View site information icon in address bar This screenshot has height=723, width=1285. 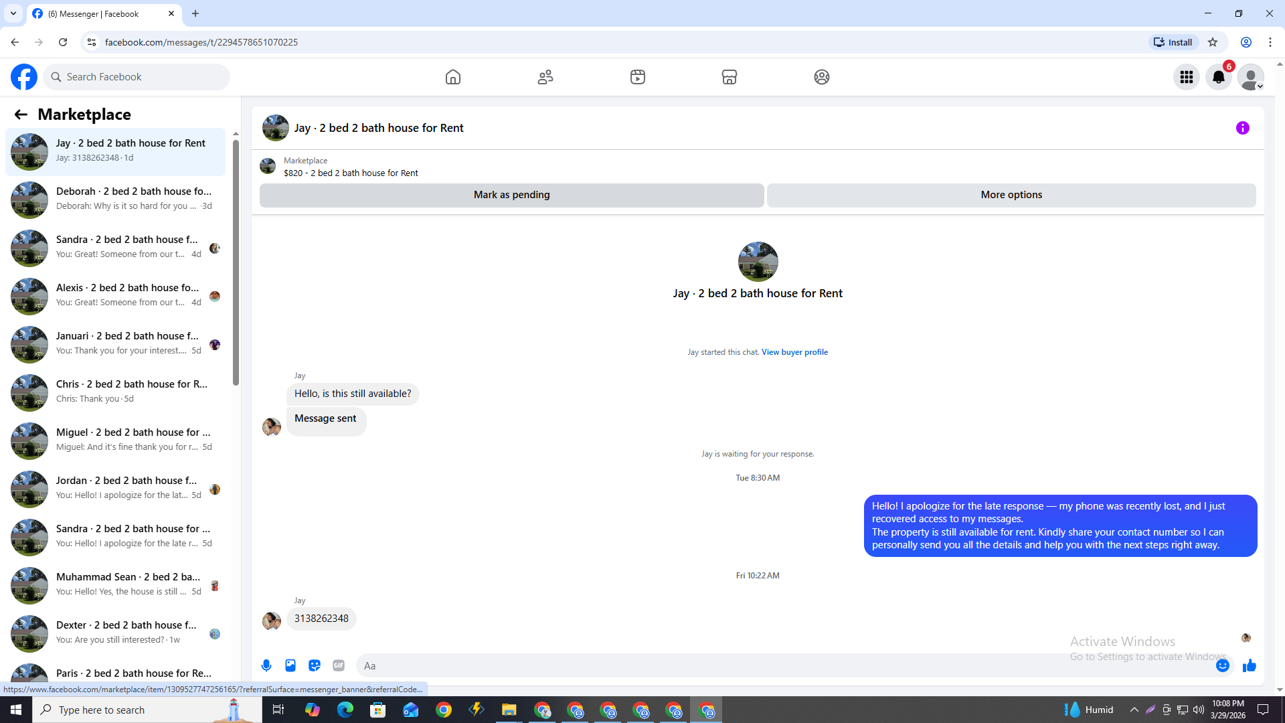click(92, 42)
